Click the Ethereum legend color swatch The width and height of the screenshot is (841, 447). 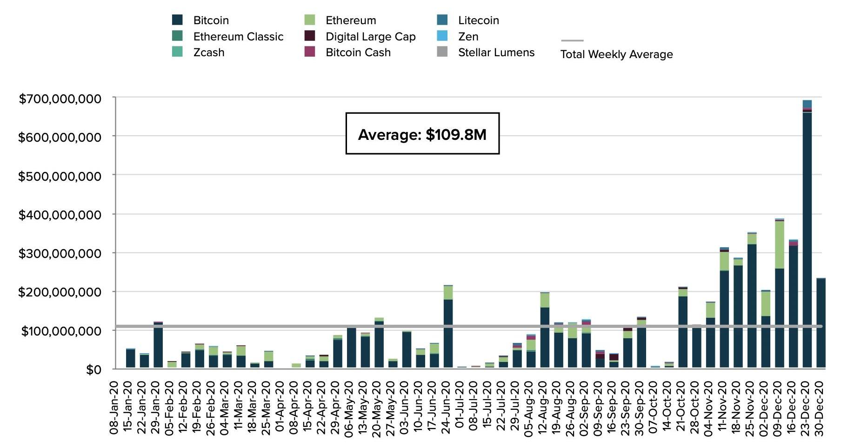[x=309, y=20]
